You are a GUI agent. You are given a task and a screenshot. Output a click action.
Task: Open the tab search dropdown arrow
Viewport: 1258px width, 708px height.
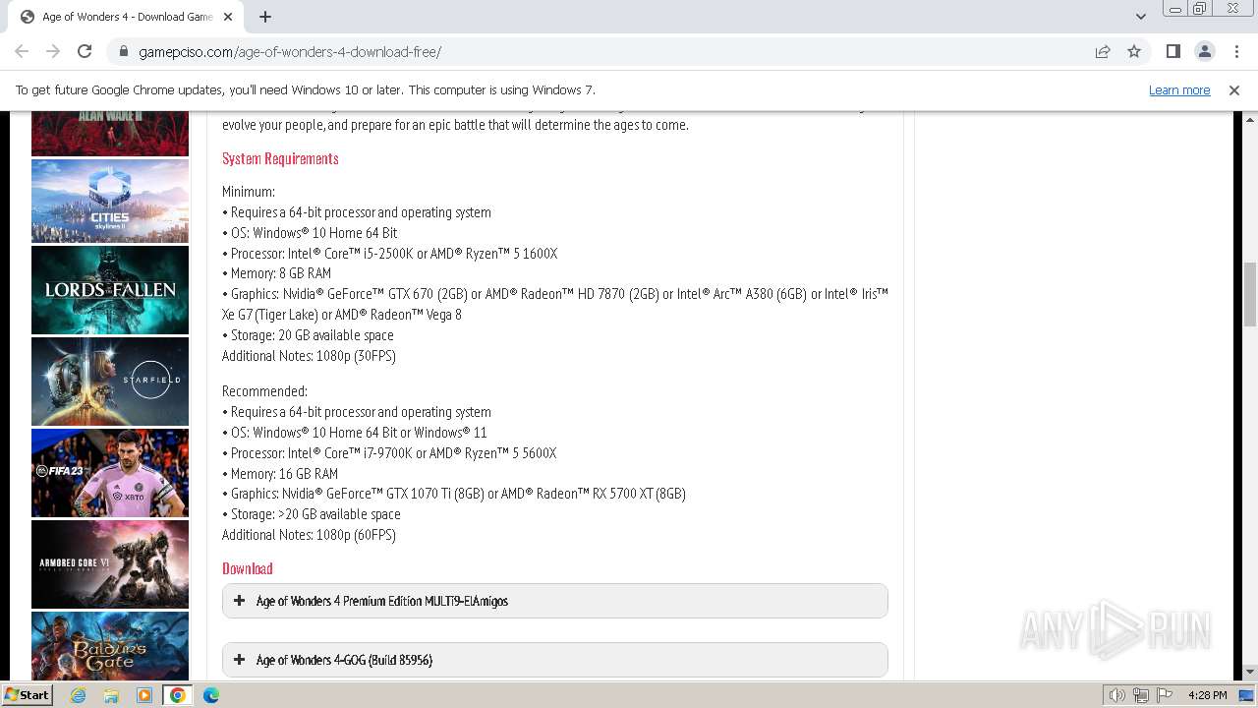(x=1140, y=17)
